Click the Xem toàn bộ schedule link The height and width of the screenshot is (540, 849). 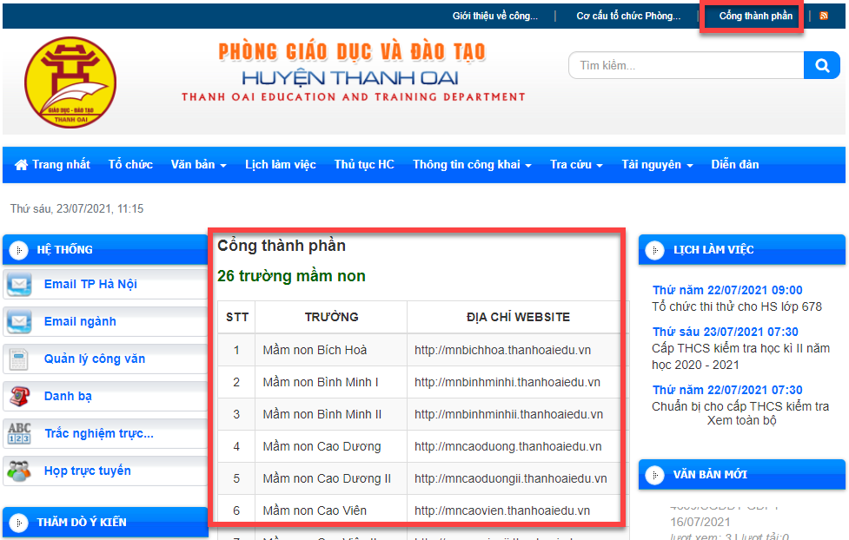point(742,420)
